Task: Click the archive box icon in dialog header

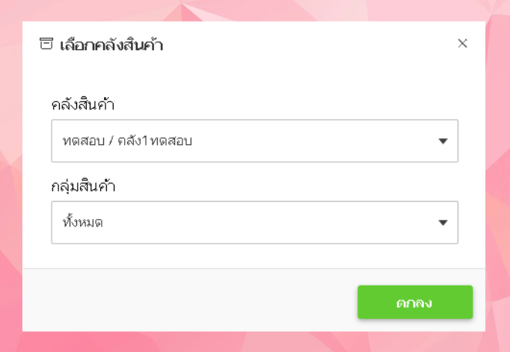Action: [46, 44]
